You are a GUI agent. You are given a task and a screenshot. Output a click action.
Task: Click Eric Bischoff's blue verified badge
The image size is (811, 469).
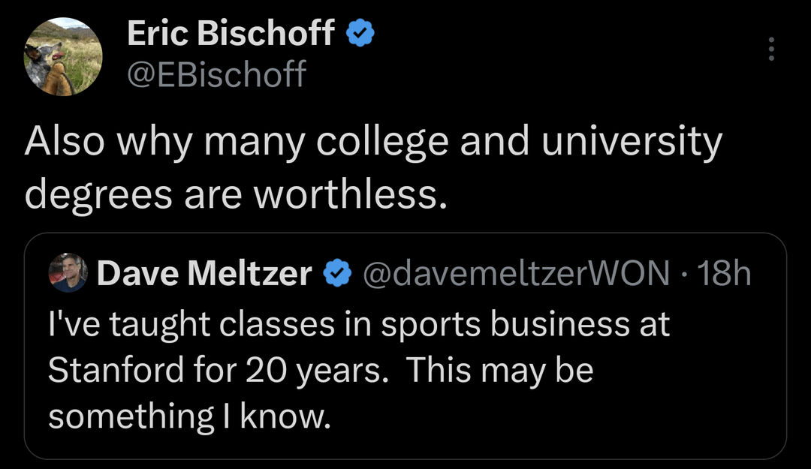pos(360,34)
